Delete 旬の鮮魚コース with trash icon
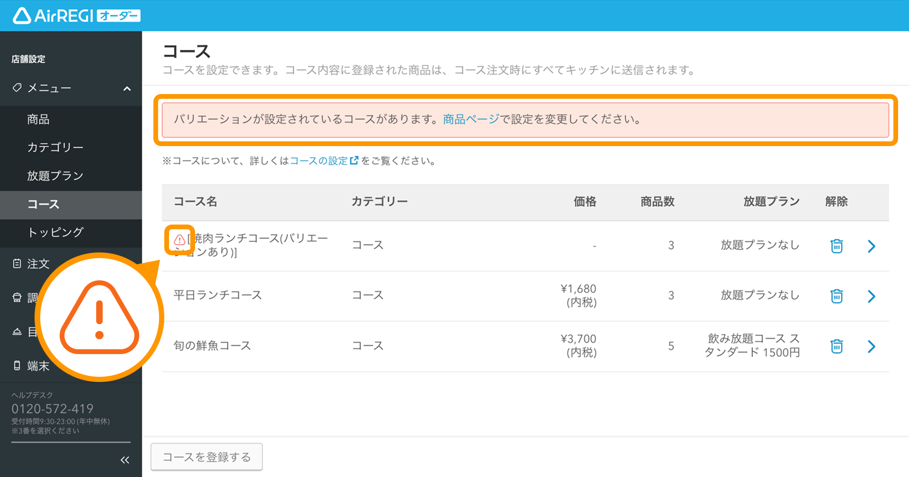909x477 pixels. pos(837,346)
